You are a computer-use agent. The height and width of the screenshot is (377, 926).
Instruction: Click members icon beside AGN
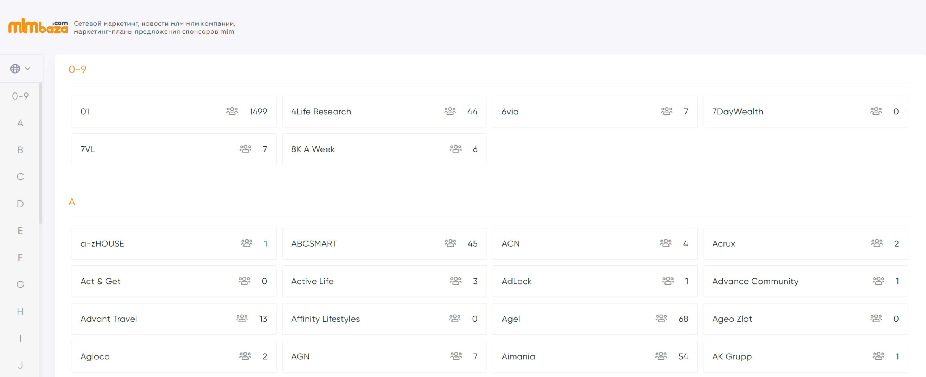456,356
